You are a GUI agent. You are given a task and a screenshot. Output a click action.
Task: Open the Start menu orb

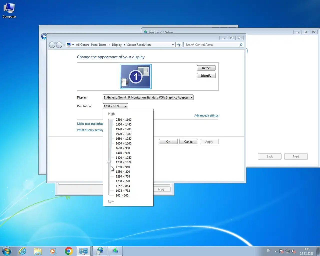click(7, 251)
